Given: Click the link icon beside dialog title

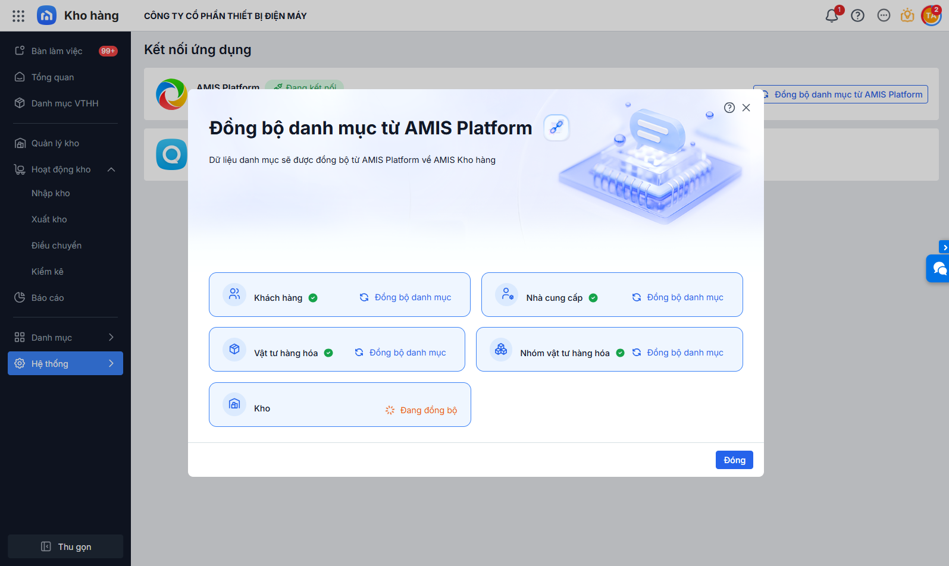Looking at the screenshot, I should tap(556, 128).
